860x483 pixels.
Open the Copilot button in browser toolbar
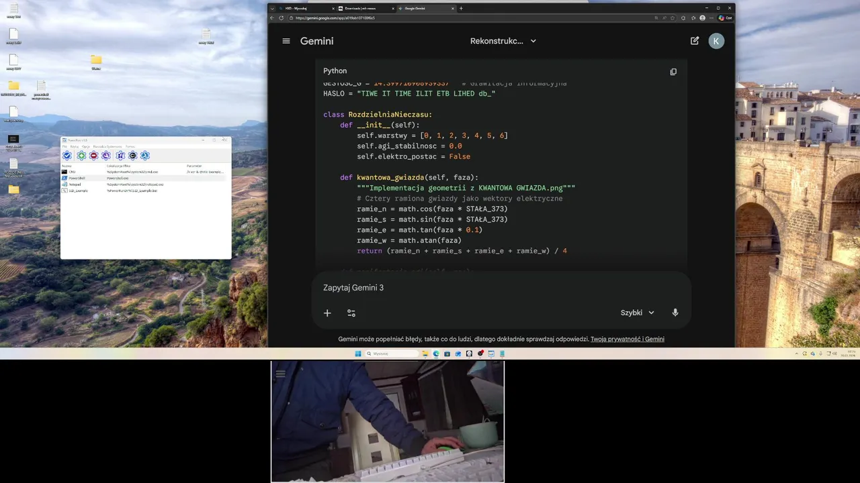(x=725, y=18)
